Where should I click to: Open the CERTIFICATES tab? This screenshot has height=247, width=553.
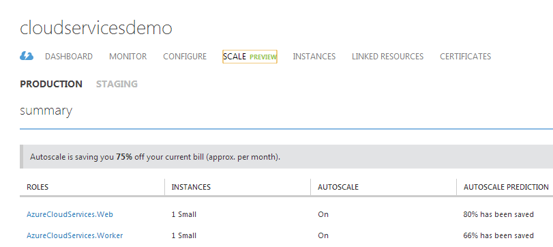click(466, 57)
